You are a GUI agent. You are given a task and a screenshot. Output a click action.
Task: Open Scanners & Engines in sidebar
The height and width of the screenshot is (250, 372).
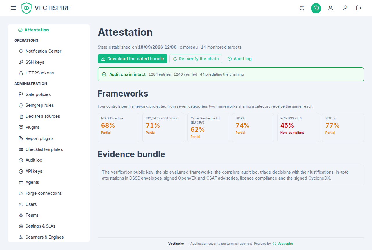49,237
